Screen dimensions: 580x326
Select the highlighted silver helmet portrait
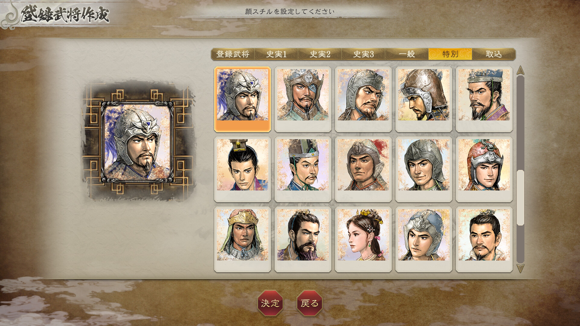pyautogui.click(x=243, y=99)
